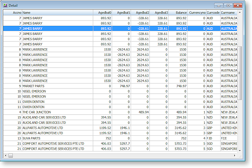
Task: Click the Currname column header
Action: 229,13
